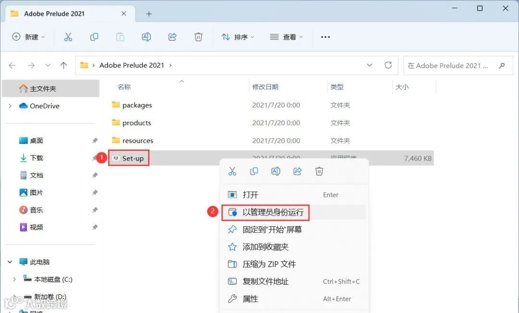
Task: Click the context menu Delete icon
Action: tap(319, 171)
